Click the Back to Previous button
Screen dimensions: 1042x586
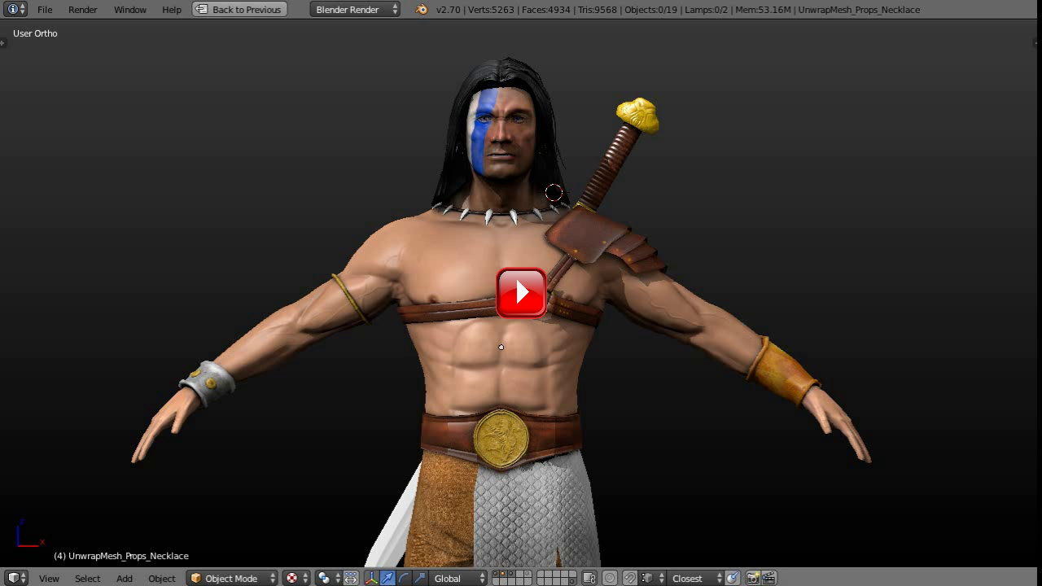[x=239, y=9]
